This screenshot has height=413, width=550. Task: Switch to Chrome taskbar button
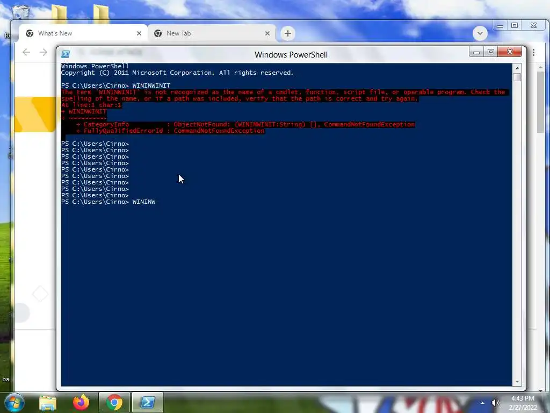click(x=114, y=403)
